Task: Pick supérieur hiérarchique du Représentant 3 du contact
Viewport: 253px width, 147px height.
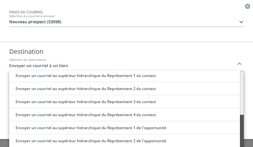Action: (86, 101)
